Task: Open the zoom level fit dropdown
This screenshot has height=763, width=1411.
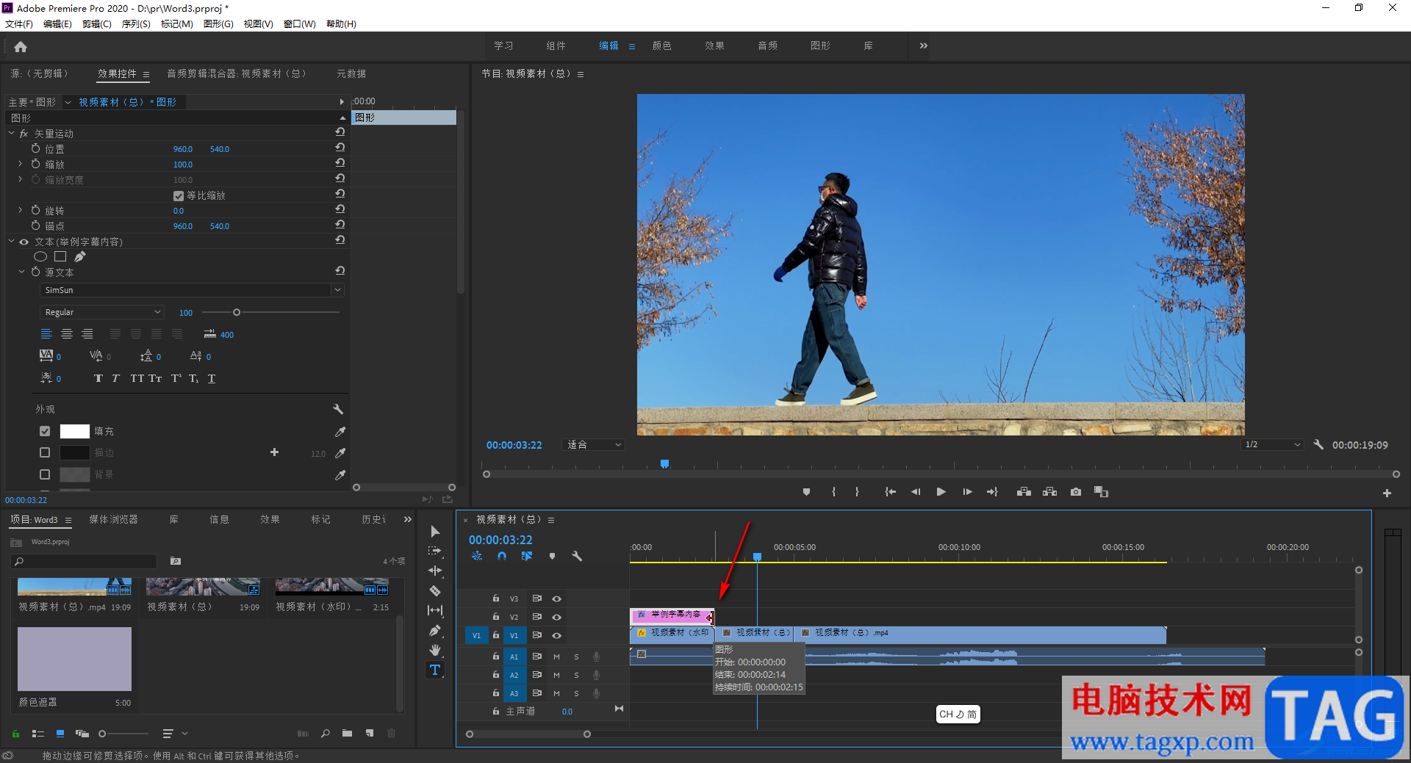Action: (594, 445)
